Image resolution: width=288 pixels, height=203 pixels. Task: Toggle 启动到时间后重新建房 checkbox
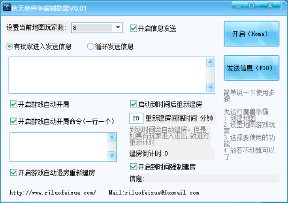point(134,104)
